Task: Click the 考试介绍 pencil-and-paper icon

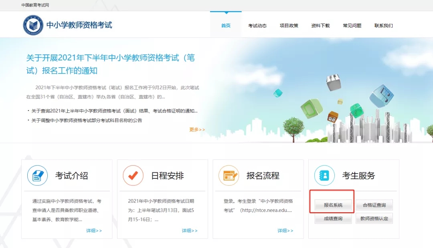Action: (x=37, y=175)
